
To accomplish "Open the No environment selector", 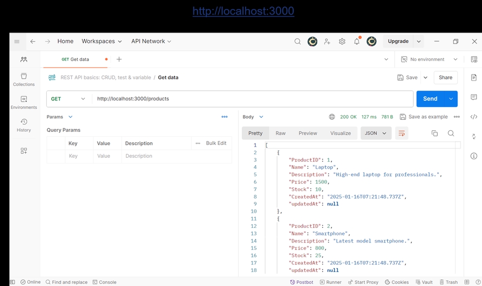I will click(429, 59).
